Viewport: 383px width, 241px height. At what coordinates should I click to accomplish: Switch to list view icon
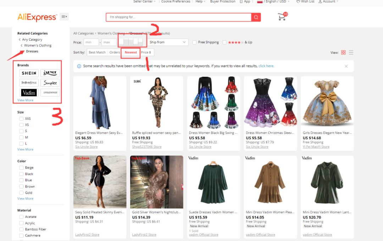[351, 52]
